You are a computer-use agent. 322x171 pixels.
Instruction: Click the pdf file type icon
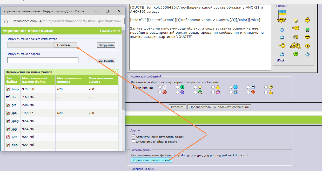[8, 137]
